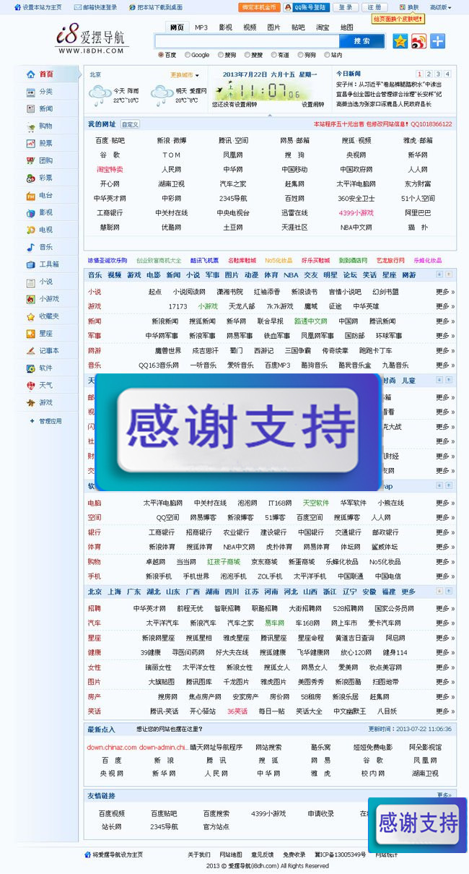
Task: Click the blue plus icon near search
Action: [438, 41]
